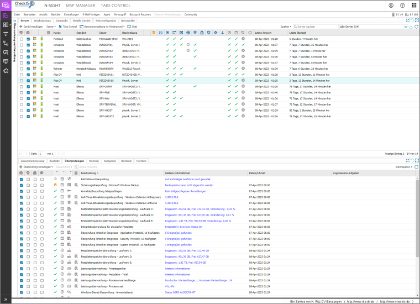420x304 pixels.
Task: Click magnifier icon on Sicherungsüberprüfung row
Action: tap(76, 185)
